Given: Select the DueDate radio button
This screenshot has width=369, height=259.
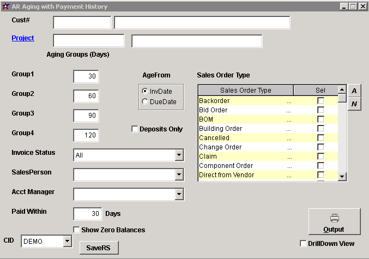Looking at the screenshot, I should coord(144,101).
